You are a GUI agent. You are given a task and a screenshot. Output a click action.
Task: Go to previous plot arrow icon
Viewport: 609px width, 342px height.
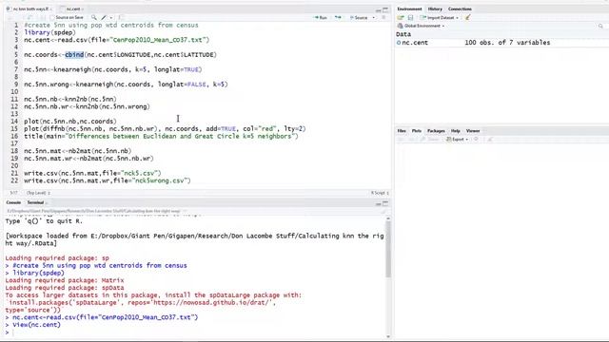(x=401, y=140)
